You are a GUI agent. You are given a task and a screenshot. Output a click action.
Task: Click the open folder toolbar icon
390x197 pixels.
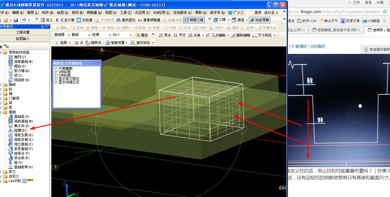pyautogui.click(x=6, y=20)
